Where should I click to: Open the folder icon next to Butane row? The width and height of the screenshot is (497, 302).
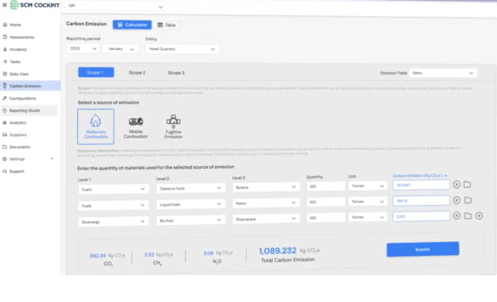coord(468,185)
